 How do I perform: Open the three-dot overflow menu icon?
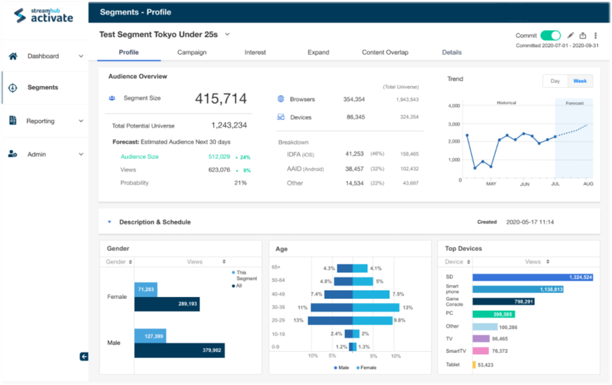pyautogui.click(x=595, y=35)
